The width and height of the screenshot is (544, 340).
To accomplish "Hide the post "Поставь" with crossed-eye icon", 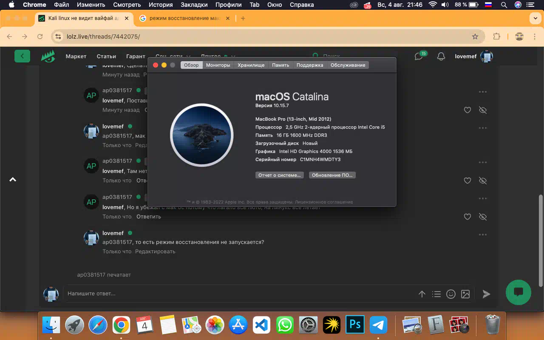I will coord(482,110).
